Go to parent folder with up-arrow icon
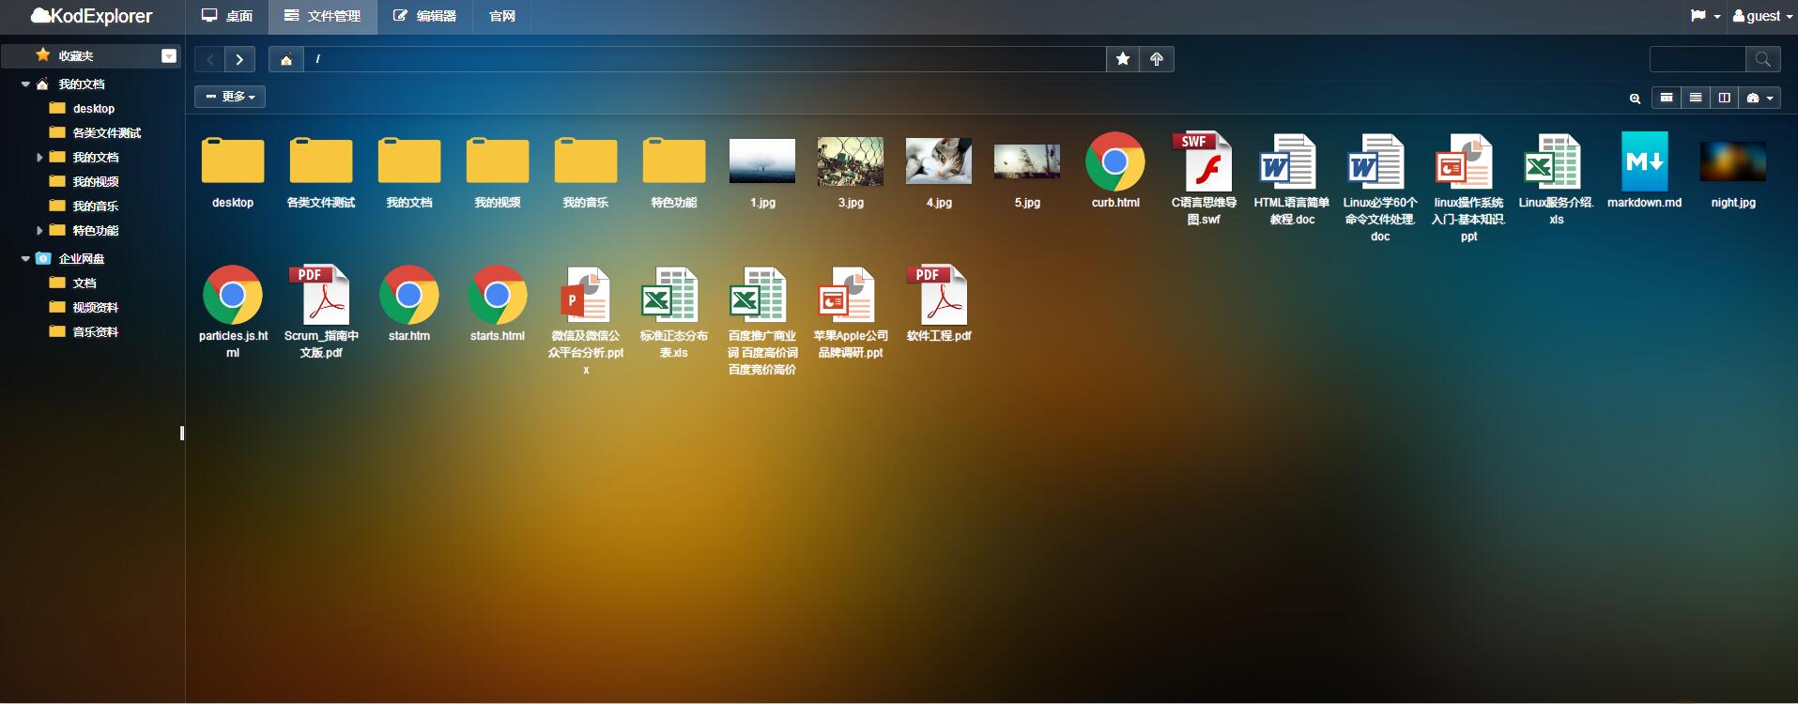This screenshot has width=1798, height=704. (1157, 59)
